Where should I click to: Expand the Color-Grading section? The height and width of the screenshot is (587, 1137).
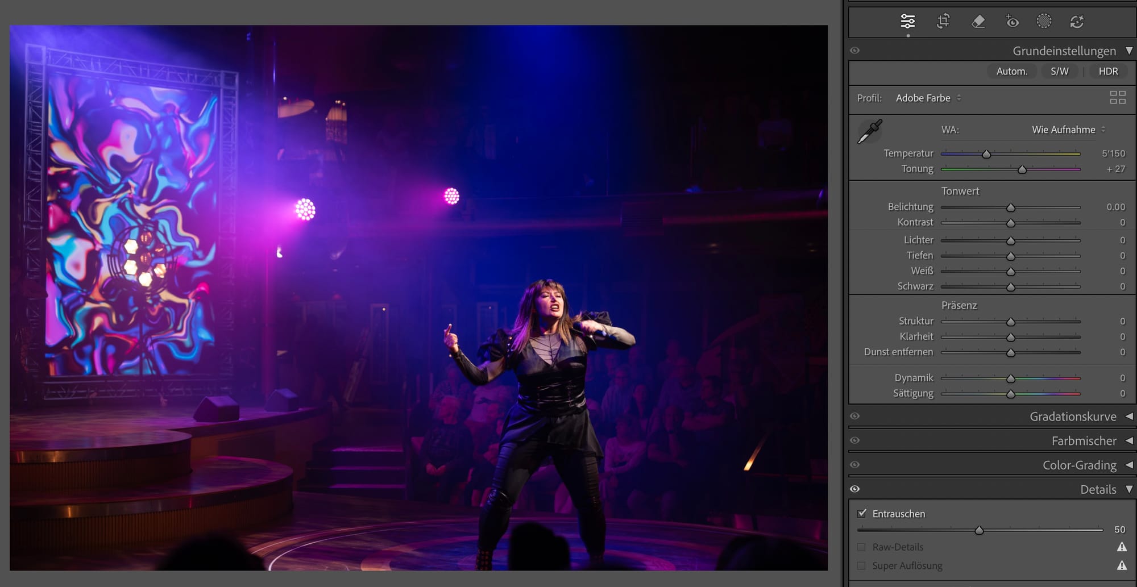(1079, 465)
